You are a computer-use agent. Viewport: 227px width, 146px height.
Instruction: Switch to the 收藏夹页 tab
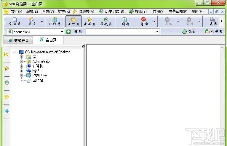(x=19, y=40)
